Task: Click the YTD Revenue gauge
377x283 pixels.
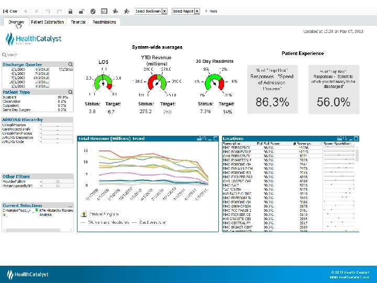Action: [157, 82]
